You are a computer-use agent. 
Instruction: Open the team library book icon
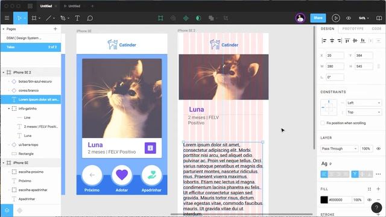pyautogui.click(x=379, y=18)
